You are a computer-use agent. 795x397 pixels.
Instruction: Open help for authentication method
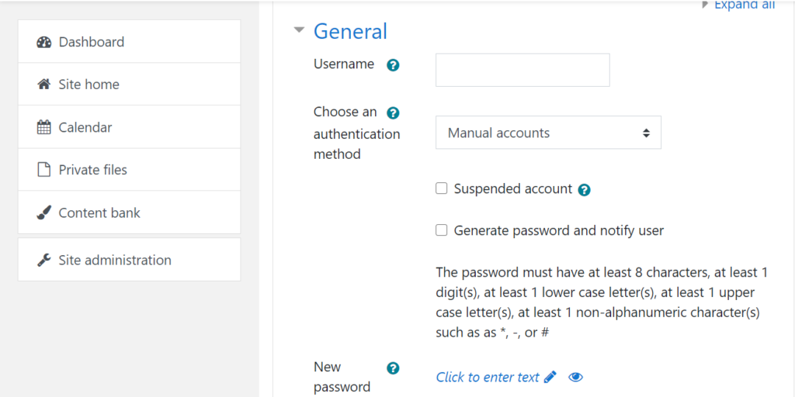393,113
